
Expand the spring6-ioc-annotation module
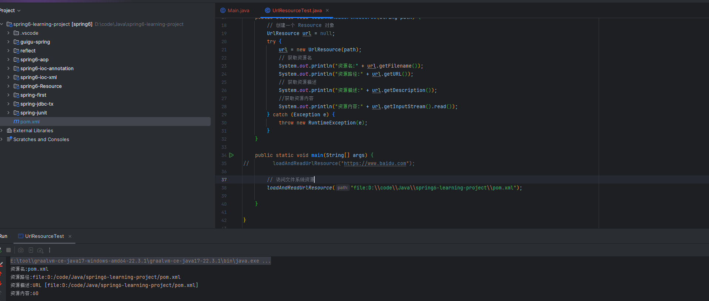click(9, 68)
